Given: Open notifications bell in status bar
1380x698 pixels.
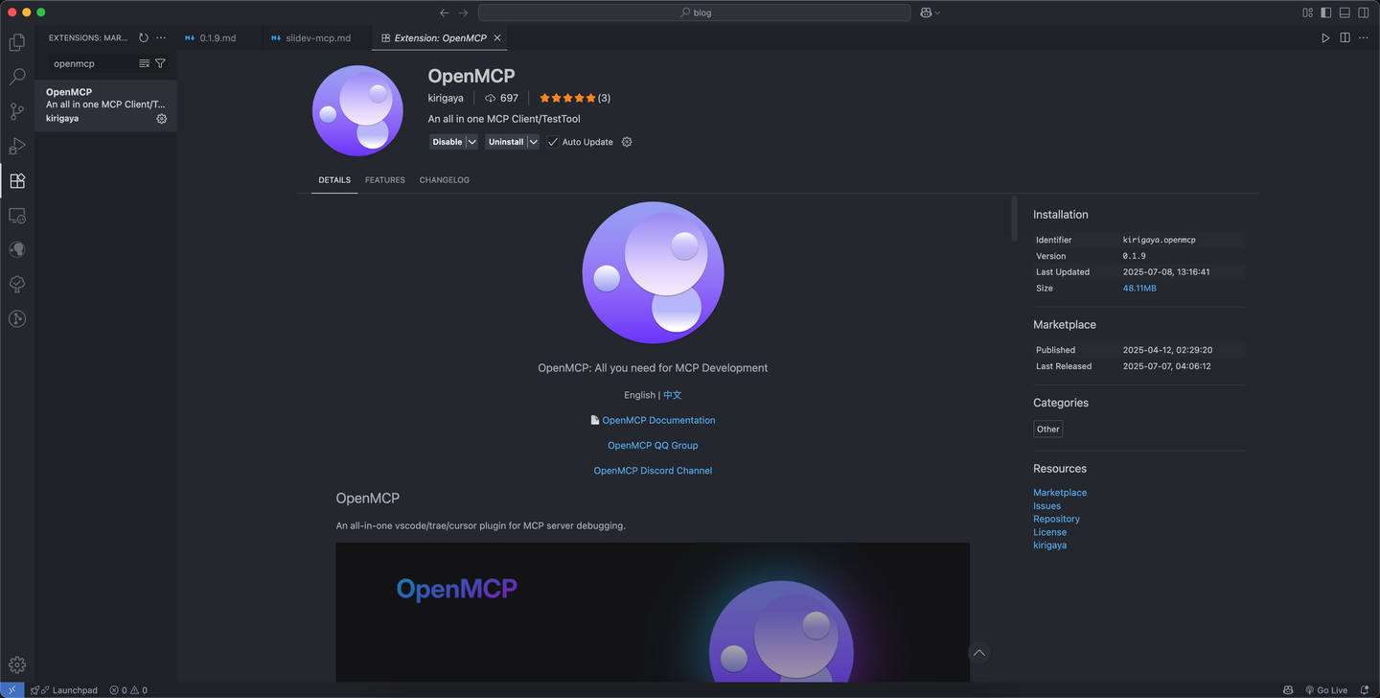Looking at the screenshot, I should pos(1365,689).
